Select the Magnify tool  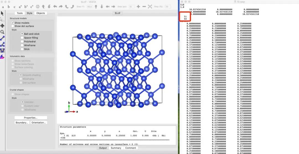point(2,32)
